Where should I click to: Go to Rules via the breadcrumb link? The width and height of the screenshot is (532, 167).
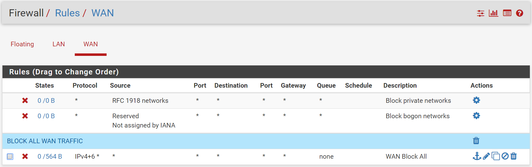click(67, 13)
